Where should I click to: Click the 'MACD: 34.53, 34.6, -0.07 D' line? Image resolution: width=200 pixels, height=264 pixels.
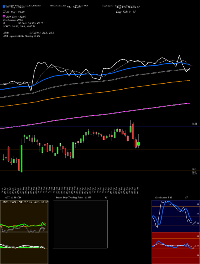click(x=19, y=26)
